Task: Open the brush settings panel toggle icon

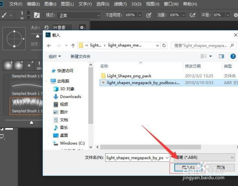Action: [37, 15]
